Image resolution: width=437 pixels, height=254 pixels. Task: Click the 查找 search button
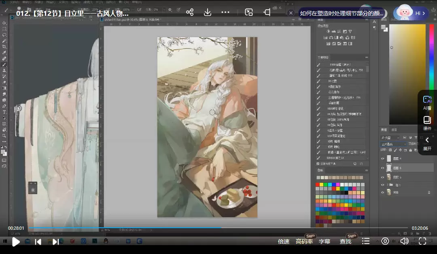pos(345,241)
